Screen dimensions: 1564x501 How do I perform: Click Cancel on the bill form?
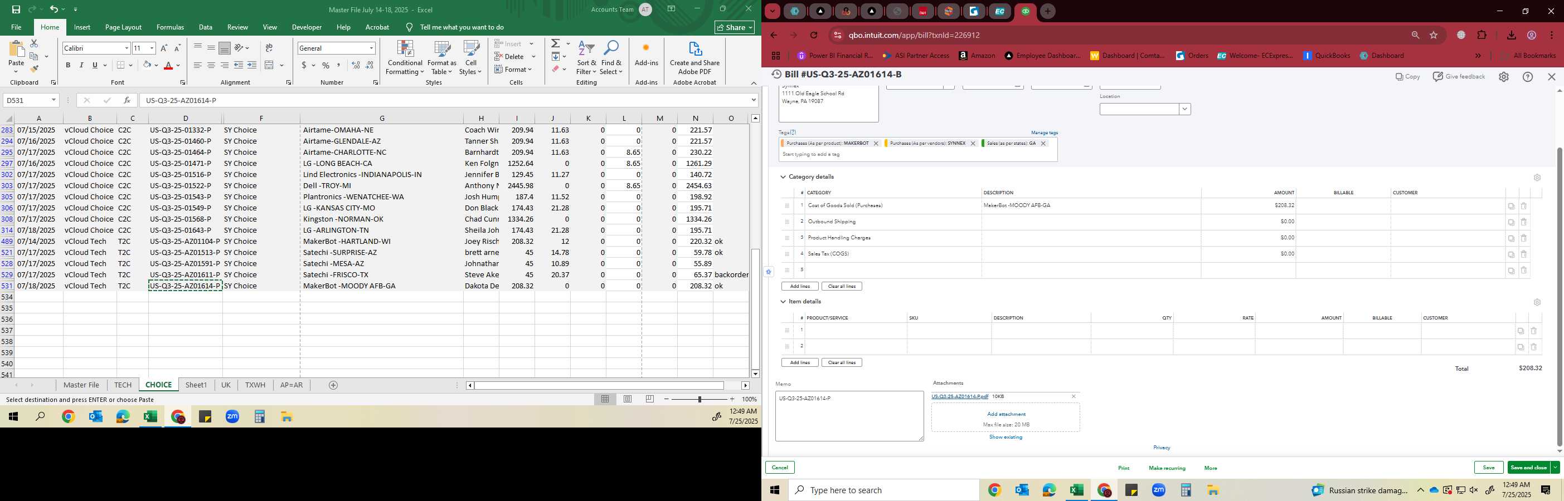coord(780,468)
